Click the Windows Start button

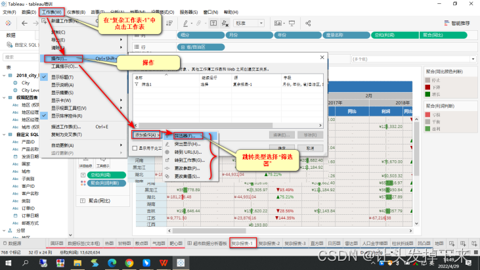click(x=9, y=263)
